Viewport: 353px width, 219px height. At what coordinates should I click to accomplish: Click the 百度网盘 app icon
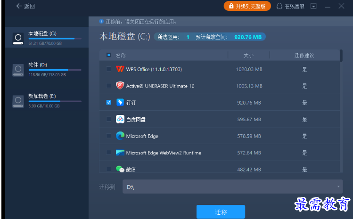[x=120, y=119]
